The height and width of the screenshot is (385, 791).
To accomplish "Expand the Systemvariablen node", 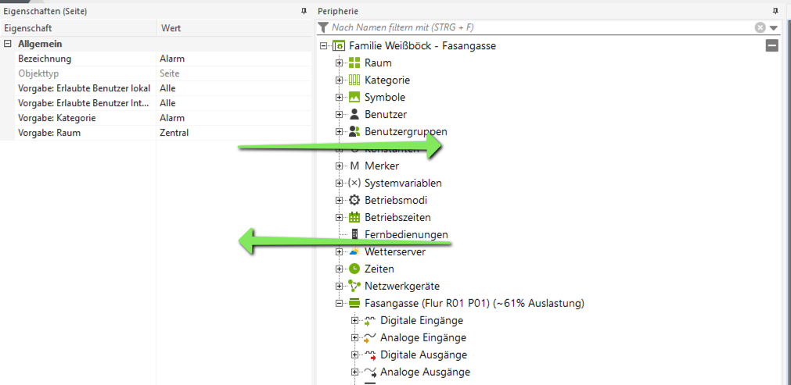I will (x=339, y=184).
